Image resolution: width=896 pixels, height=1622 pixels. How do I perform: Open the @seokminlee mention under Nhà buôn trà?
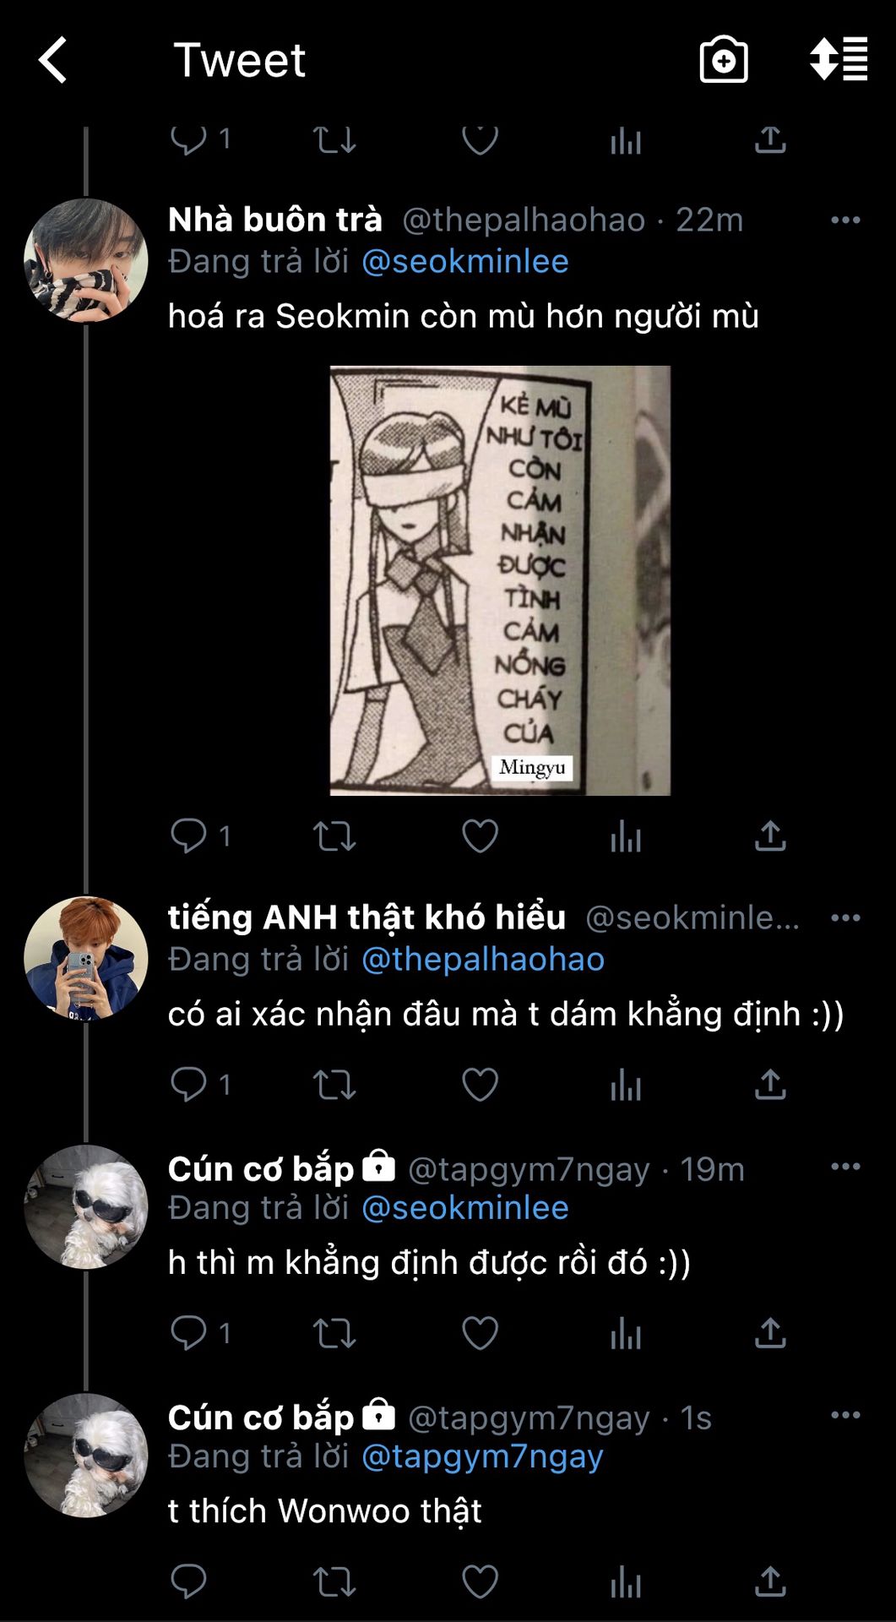coord(465,262)
